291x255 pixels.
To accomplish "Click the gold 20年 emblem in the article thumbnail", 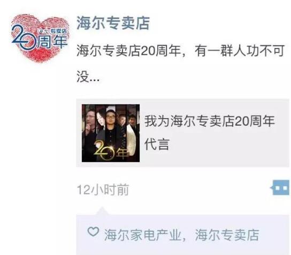I will [x=111, y=151].
